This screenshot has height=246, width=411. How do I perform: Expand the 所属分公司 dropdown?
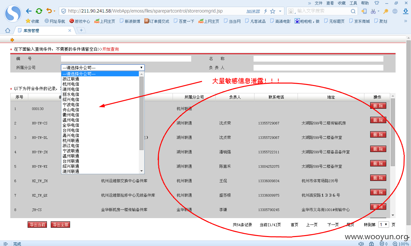point(103,68)
